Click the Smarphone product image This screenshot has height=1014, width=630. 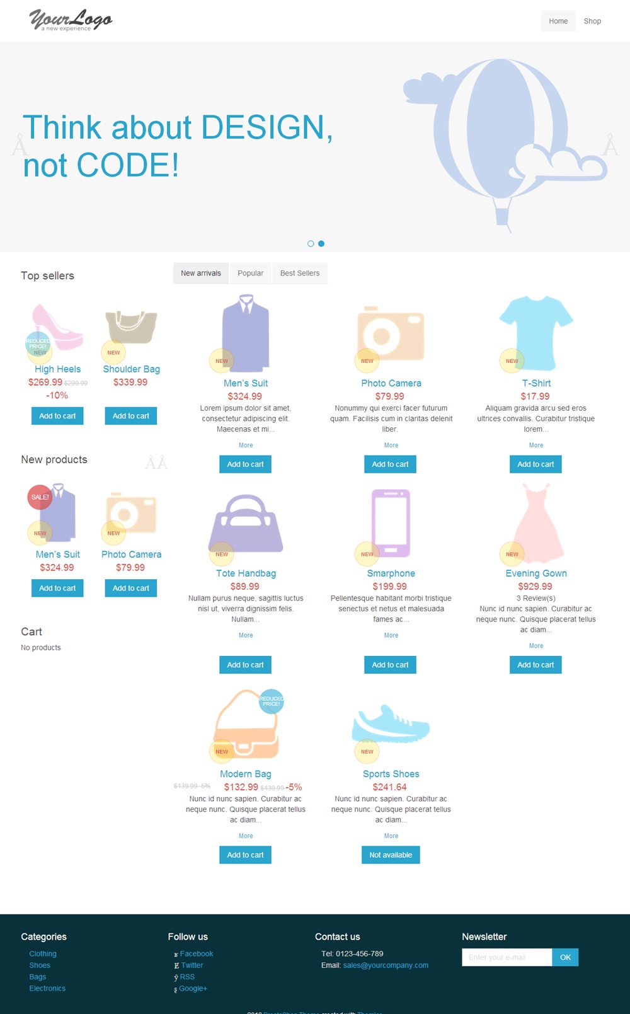pyautogui.click(x=391, y=523)
